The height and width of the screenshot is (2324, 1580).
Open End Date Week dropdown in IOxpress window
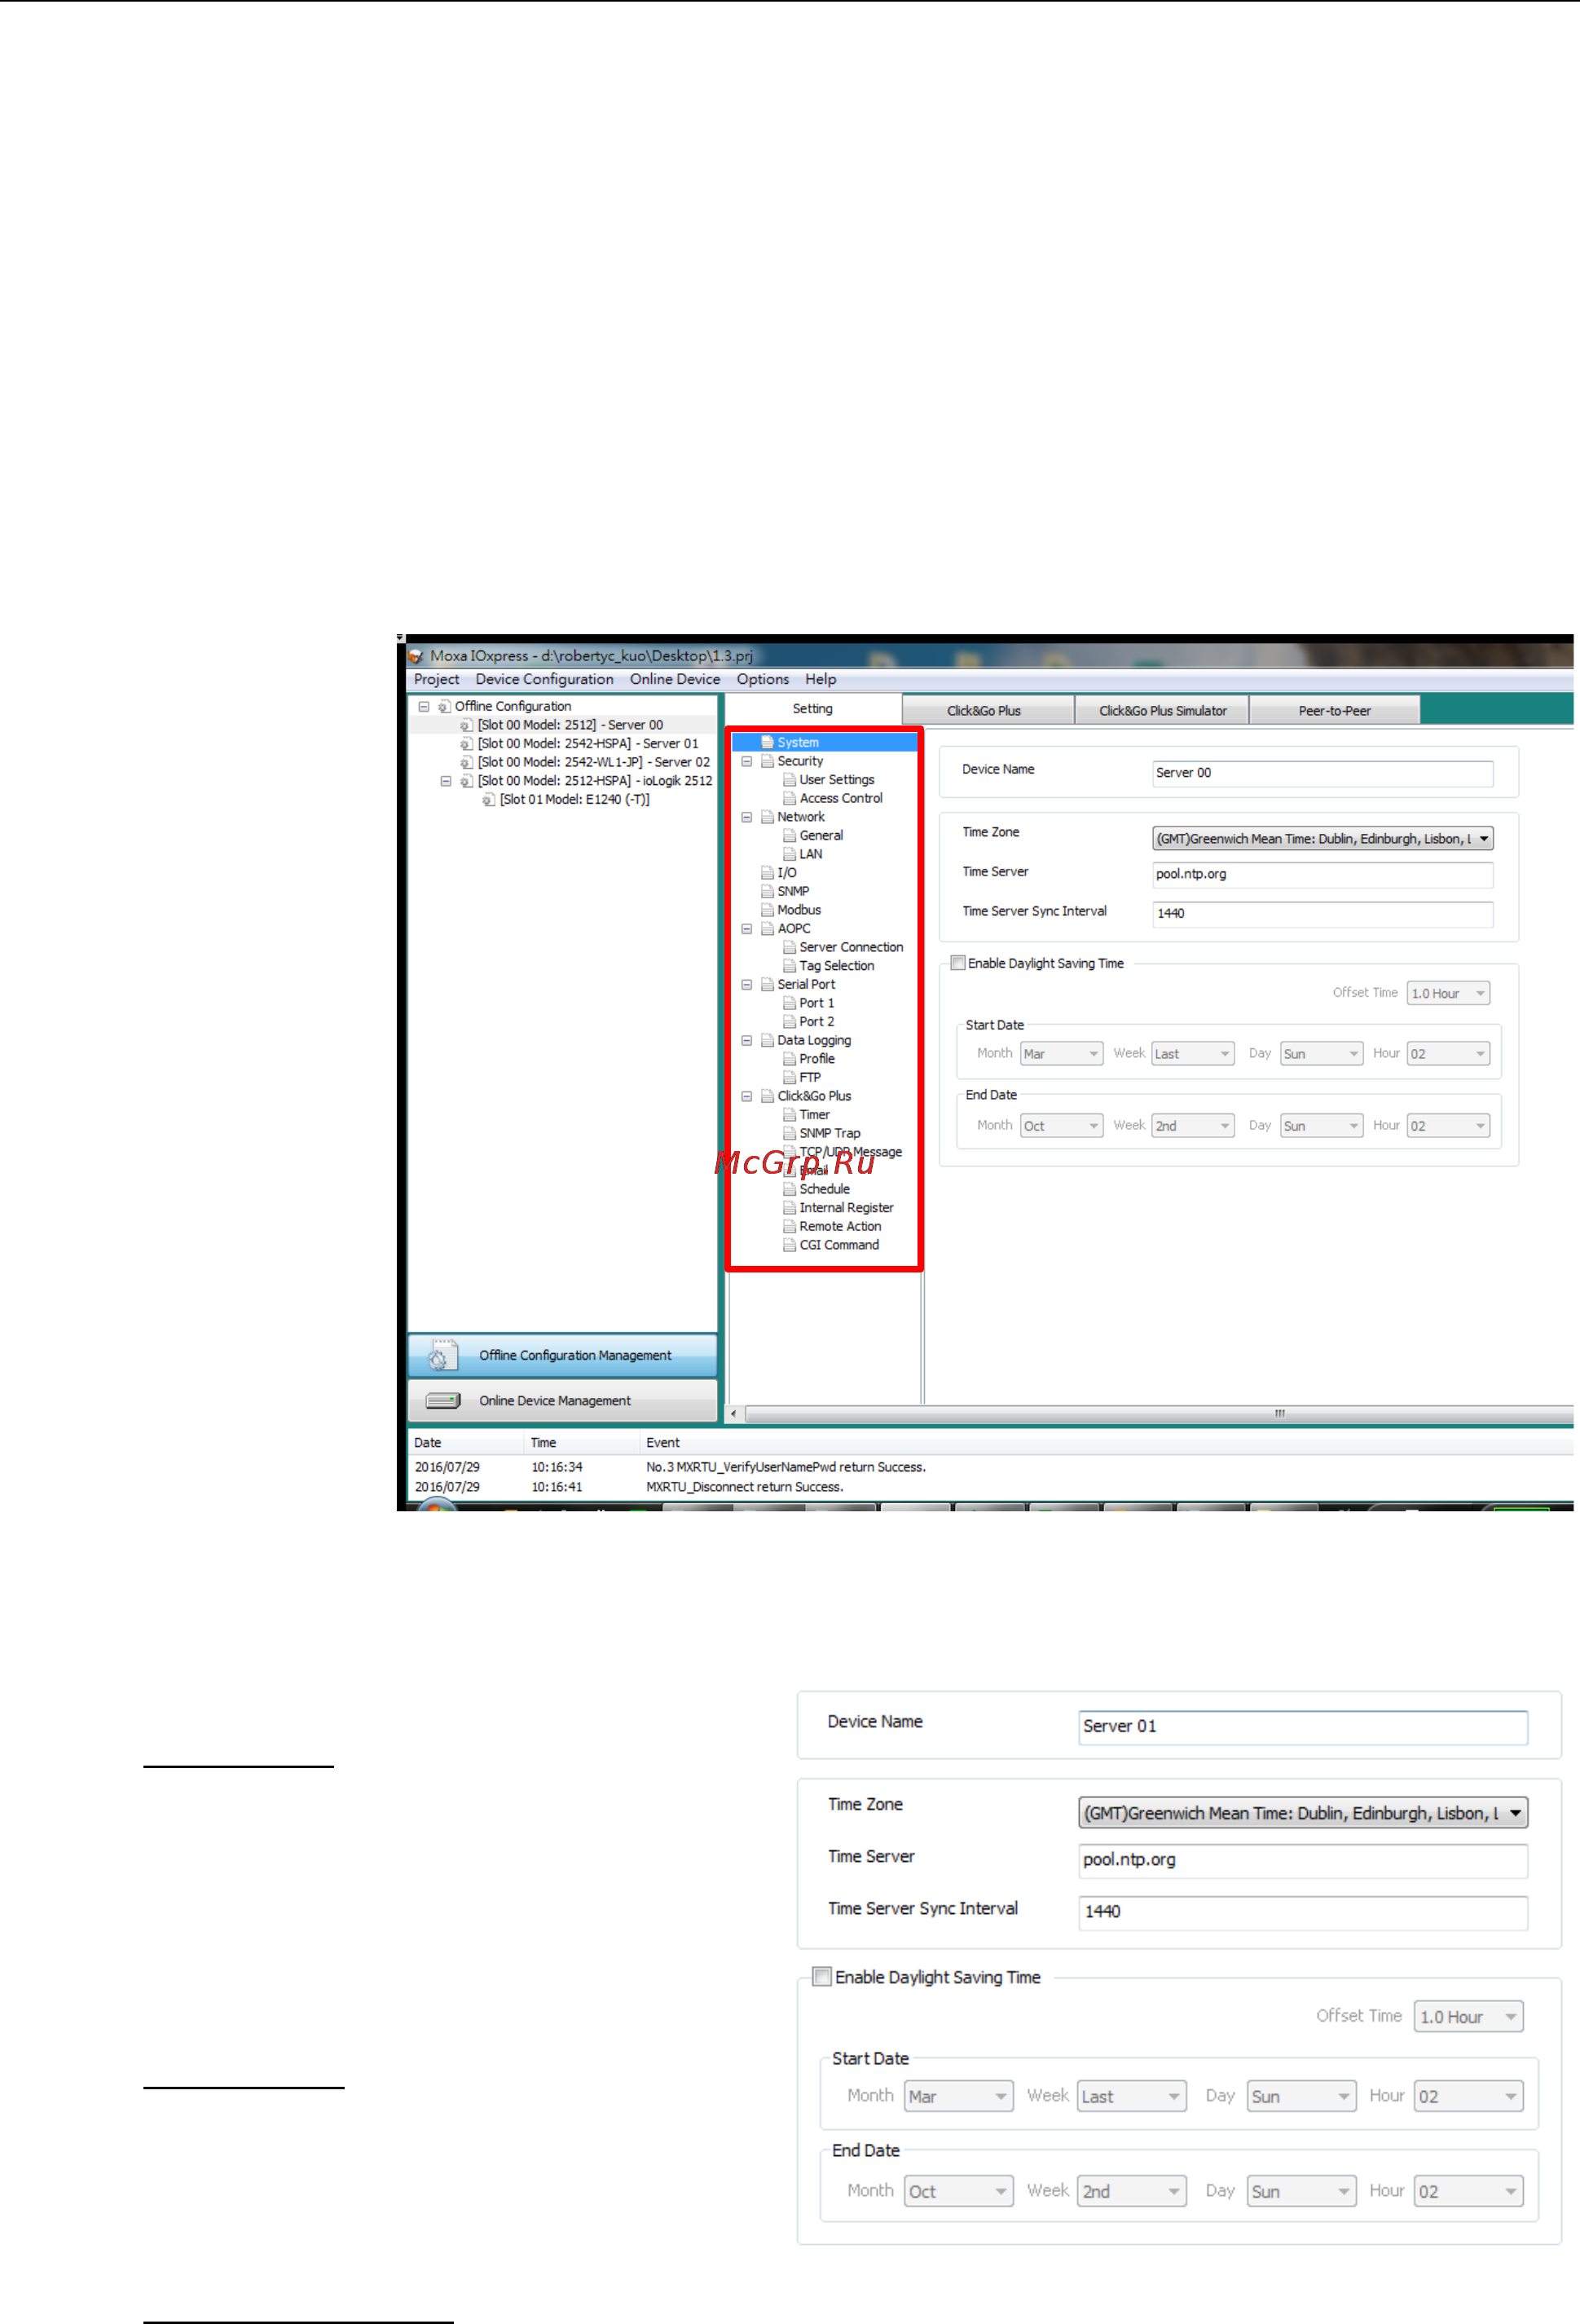[x=1192, y=1126]
